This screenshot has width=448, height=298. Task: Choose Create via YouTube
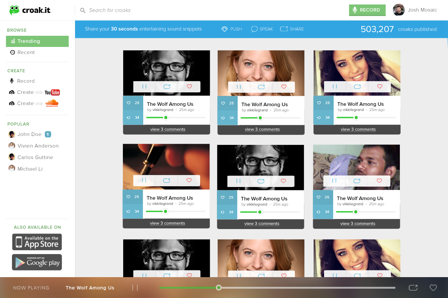tap(34, 92)
